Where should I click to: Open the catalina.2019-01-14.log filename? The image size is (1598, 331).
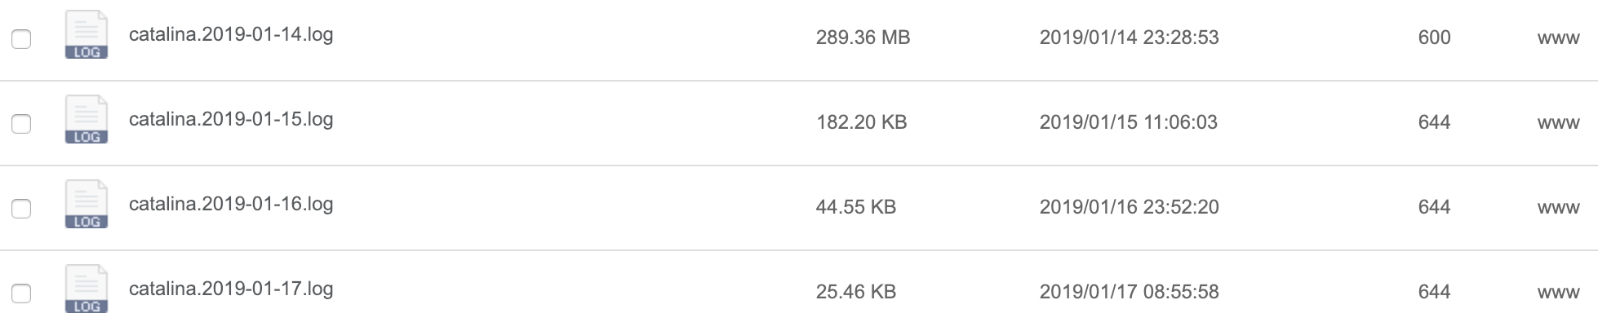(231, 35)
